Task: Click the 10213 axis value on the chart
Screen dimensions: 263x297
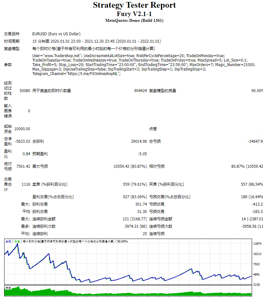Action: pos(258,254)
